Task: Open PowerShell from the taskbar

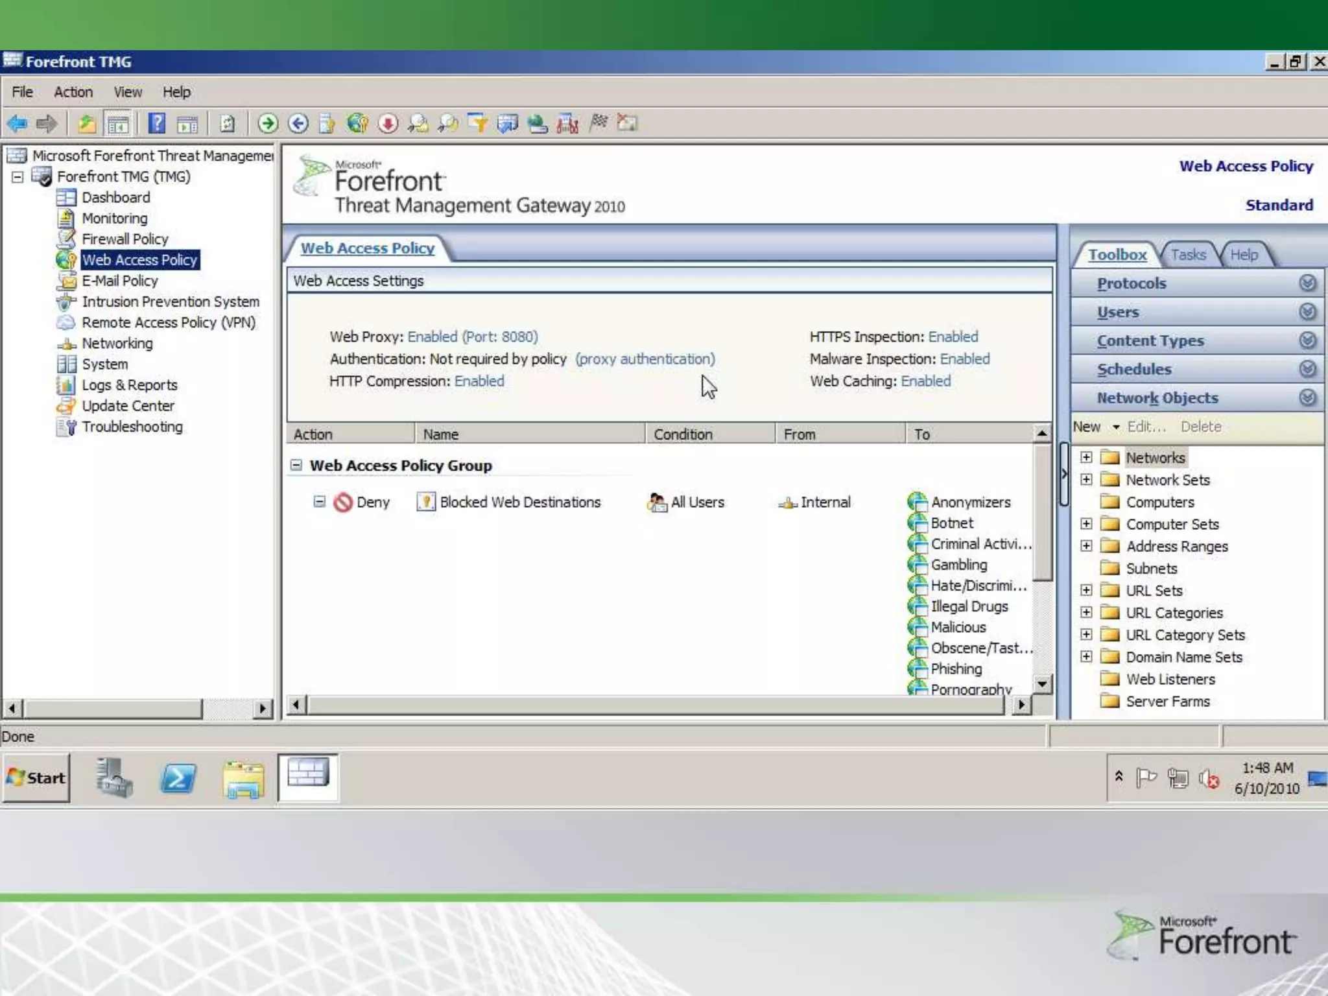Action: click(178, 778)
